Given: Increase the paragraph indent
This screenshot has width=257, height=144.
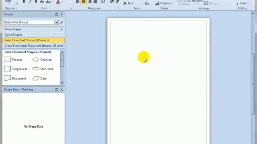Looking at the screenshot, I should coord(117,2).
